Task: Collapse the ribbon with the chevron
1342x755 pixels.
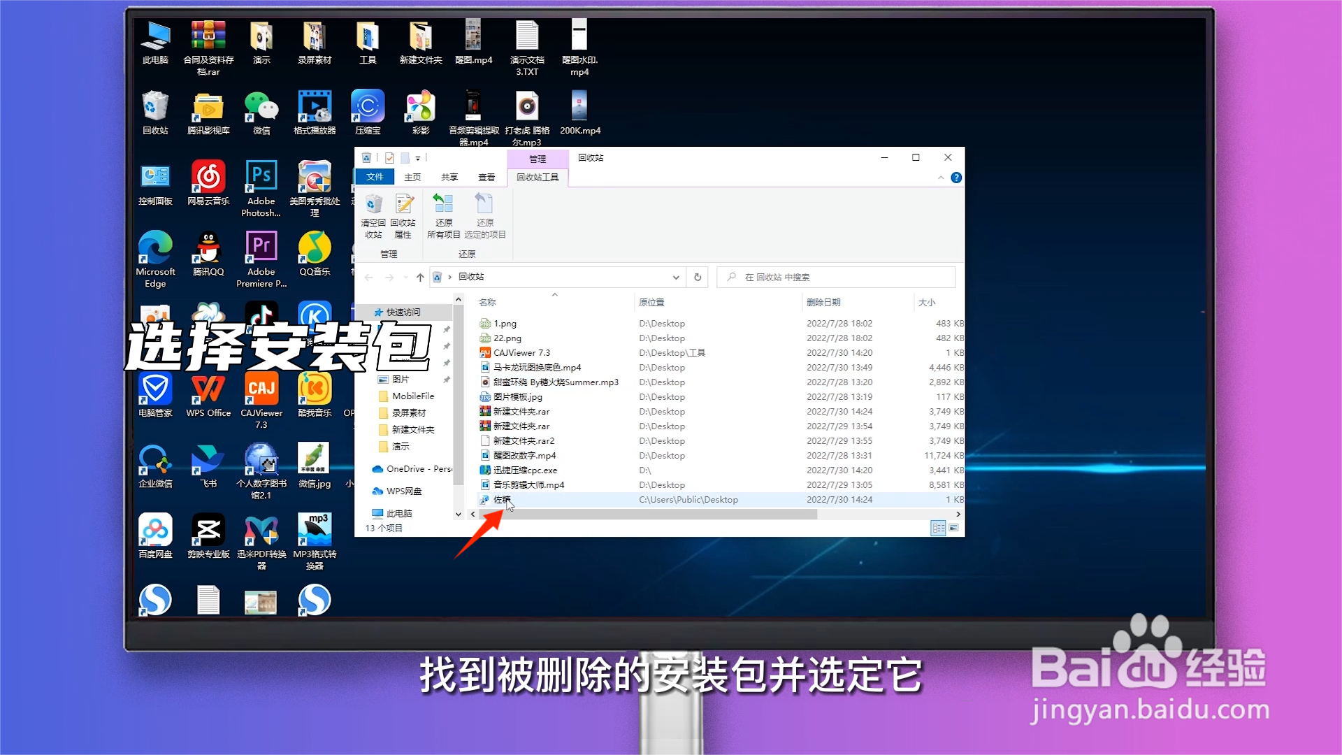Action: click(941, 178)
